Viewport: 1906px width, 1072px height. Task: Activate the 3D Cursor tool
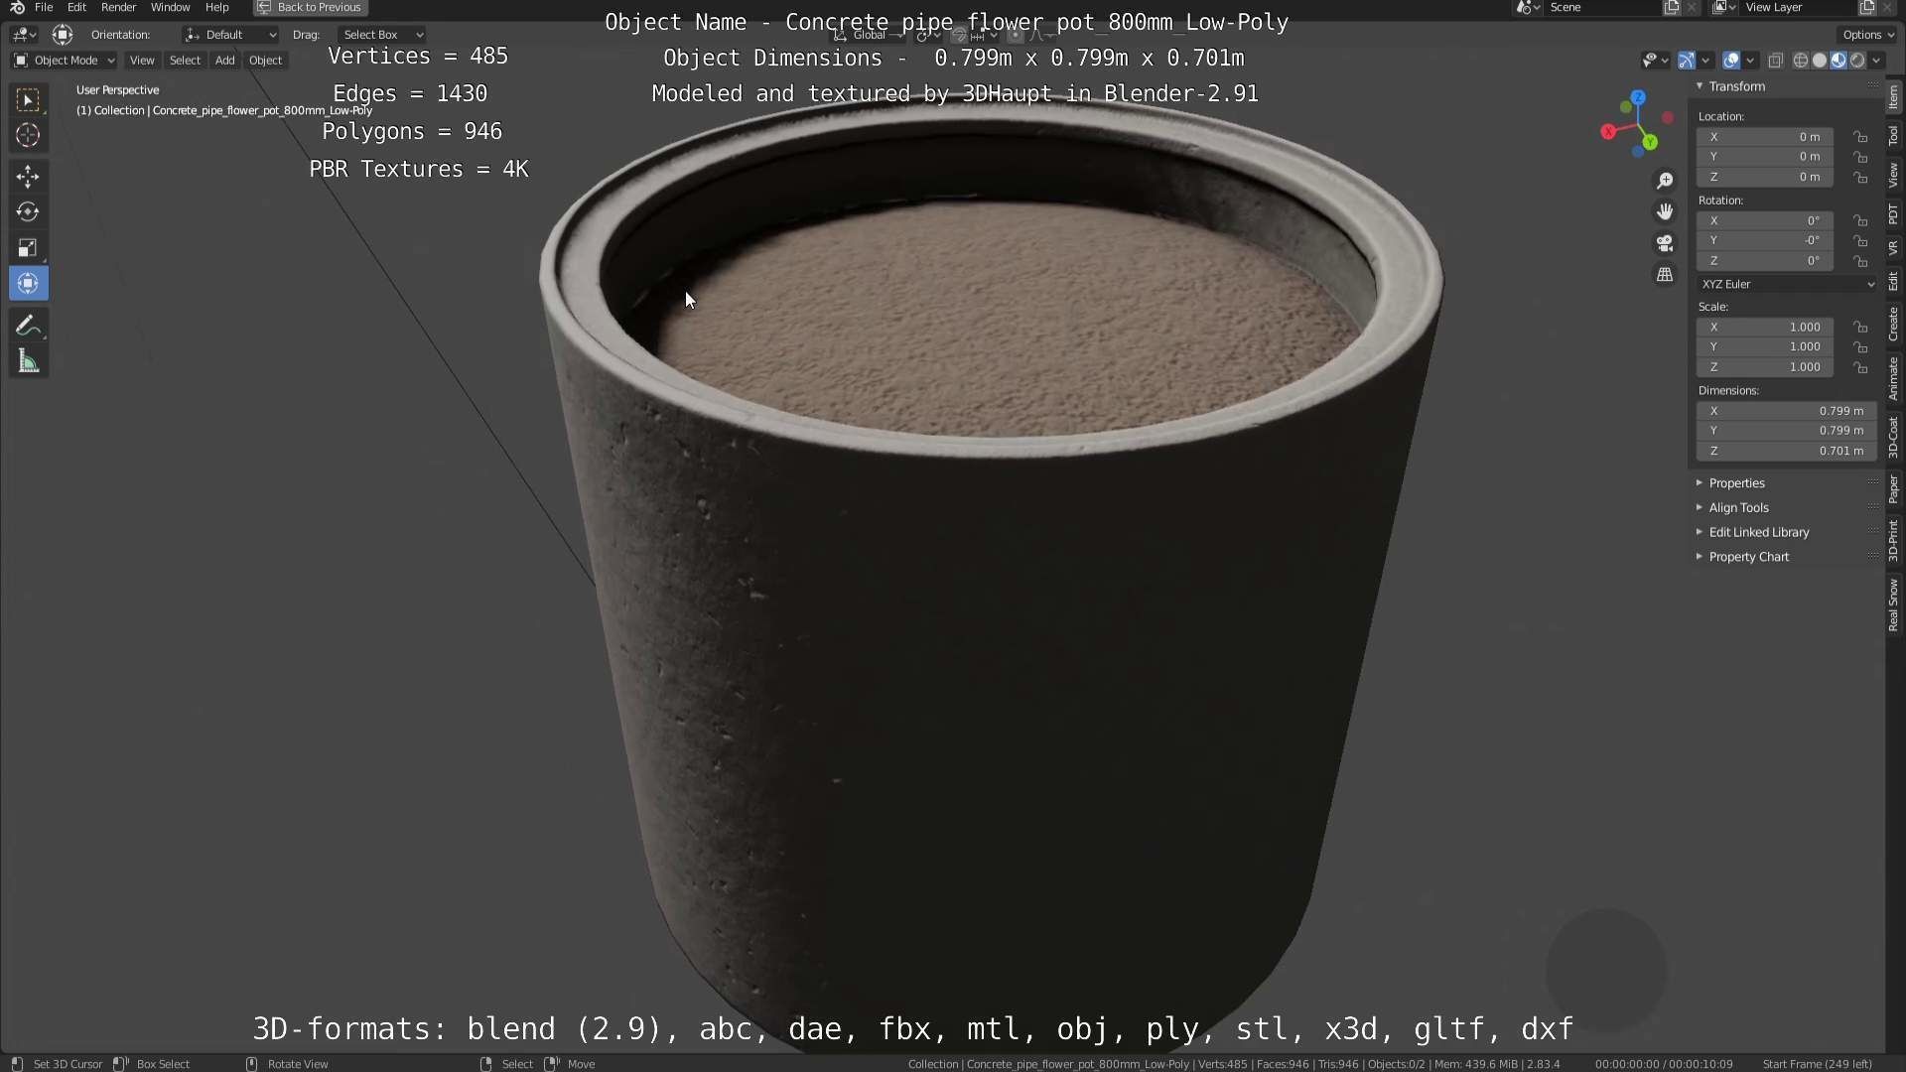28,135
